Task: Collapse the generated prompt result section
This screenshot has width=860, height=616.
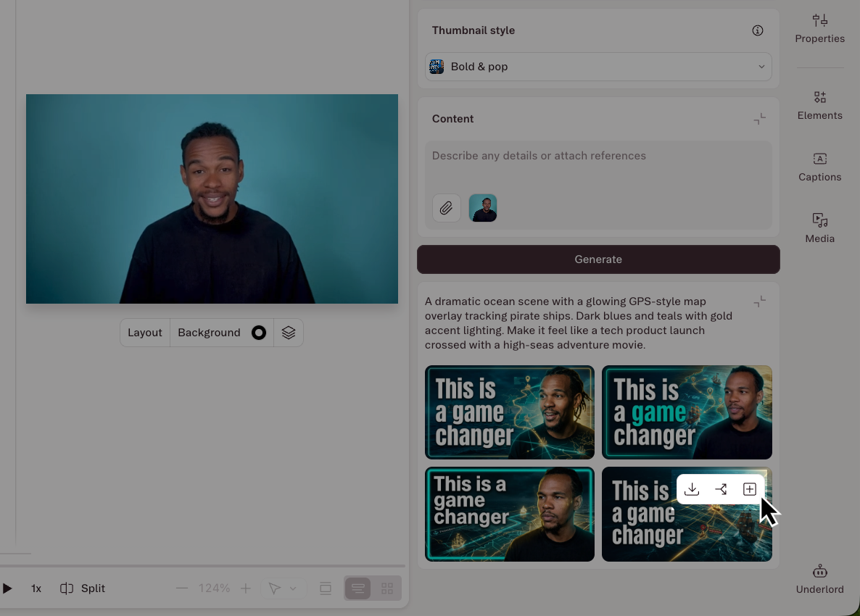Action: coord(760,301)
